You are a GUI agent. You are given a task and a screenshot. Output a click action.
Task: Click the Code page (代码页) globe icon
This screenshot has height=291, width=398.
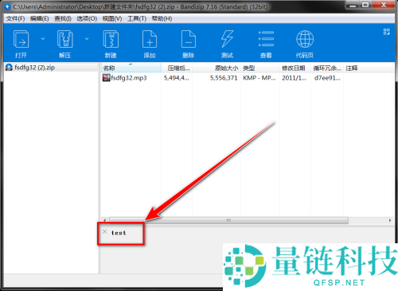(305, 39)
